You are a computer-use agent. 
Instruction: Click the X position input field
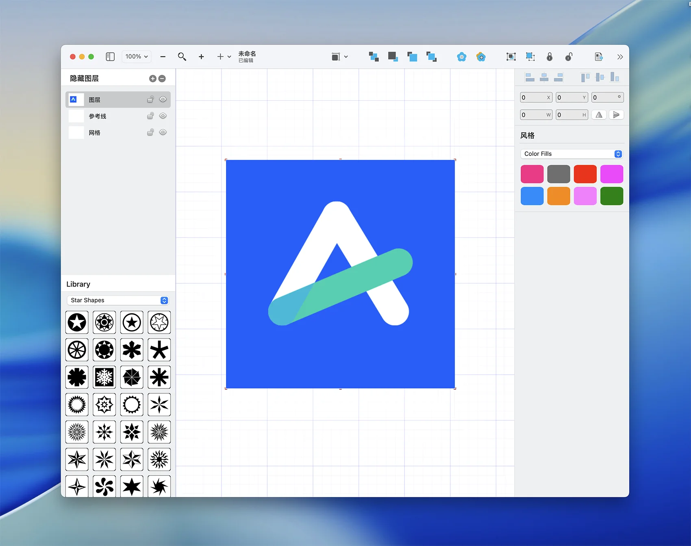pyautogui.click(x=536, y=97)
